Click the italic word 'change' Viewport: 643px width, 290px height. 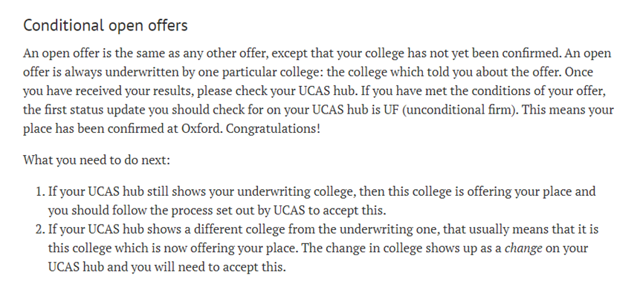(x=523, y=248)
